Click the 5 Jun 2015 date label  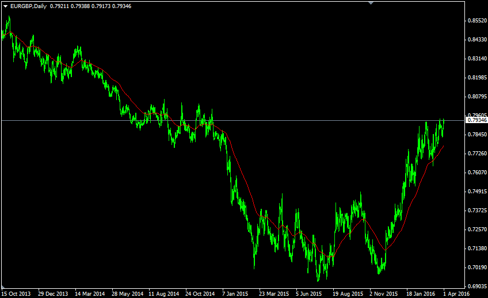(x=308, y=293)
